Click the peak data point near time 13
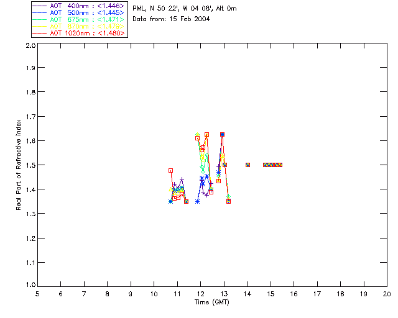 click(222, 134)
